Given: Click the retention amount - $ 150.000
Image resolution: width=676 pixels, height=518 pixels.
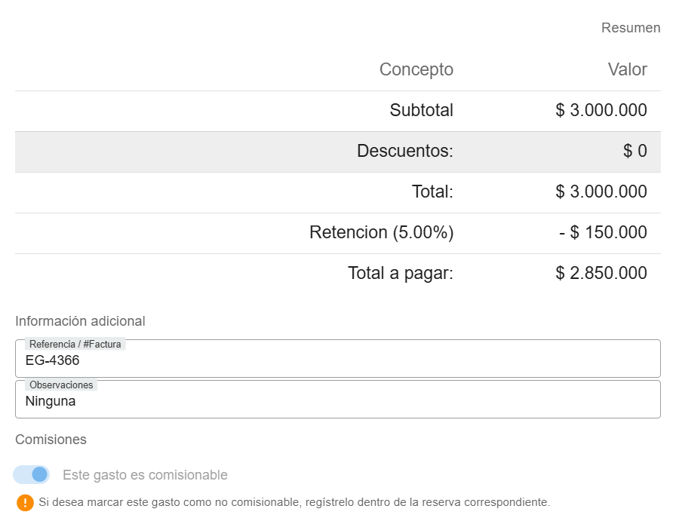Looking at the screenshot, I should [603, 232].
